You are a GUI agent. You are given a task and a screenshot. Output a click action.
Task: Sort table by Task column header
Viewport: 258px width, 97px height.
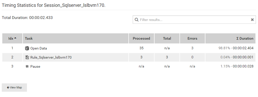(75, 38)
